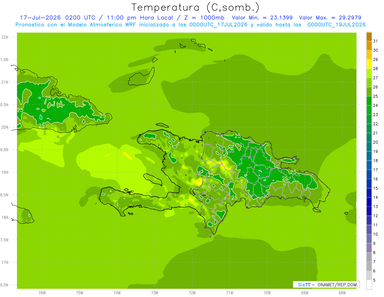This screenshot has height=297, width=384.
Task: Click the legend scale value 5
Action: 374,280
